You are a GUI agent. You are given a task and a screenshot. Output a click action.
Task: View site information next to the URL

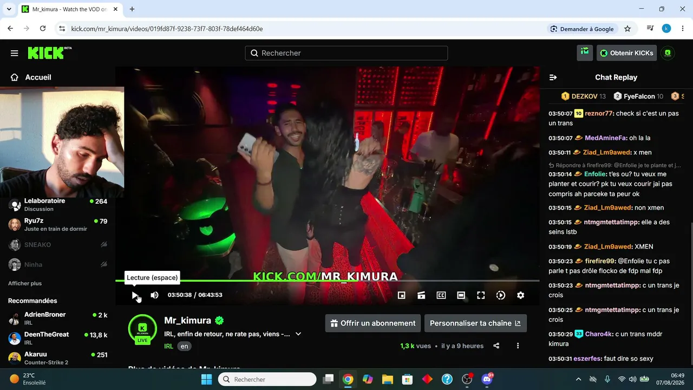pos(62,29)
